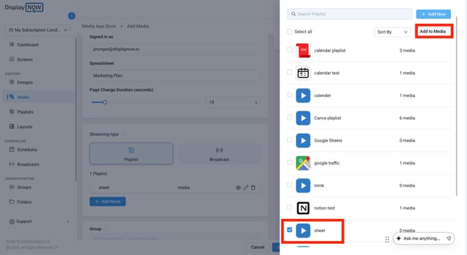Viewport: 467px width, 255px height.
Task: Click the search magnifier icon
Action: (293, 14)
